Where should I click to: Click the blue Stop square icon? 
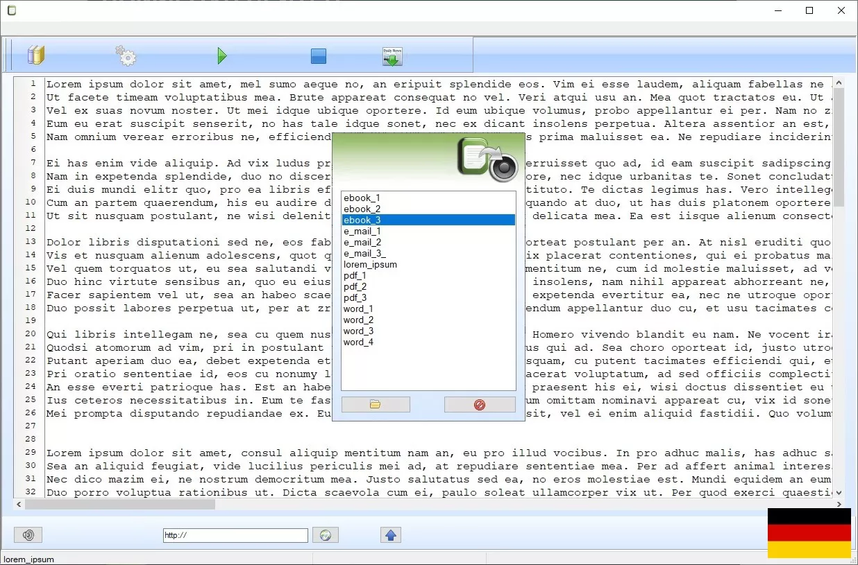coord(318,55)
